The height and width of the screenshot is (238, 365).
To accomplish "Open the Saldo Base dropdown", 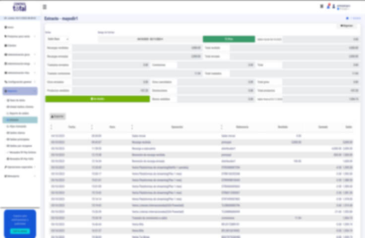I will pyautogui.click(x=58, y=39).
